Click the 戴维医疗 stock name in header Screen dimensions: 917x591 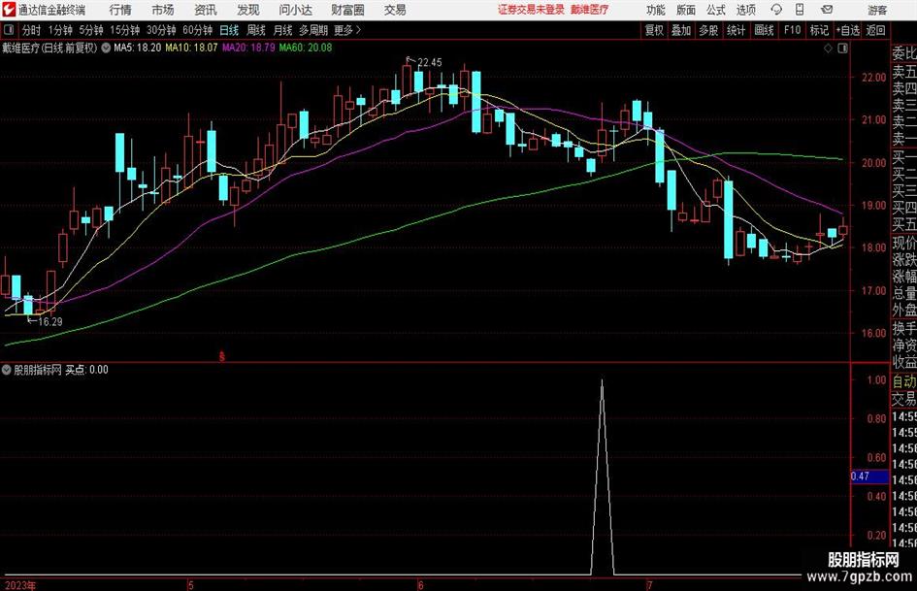[x=590, y=10]
